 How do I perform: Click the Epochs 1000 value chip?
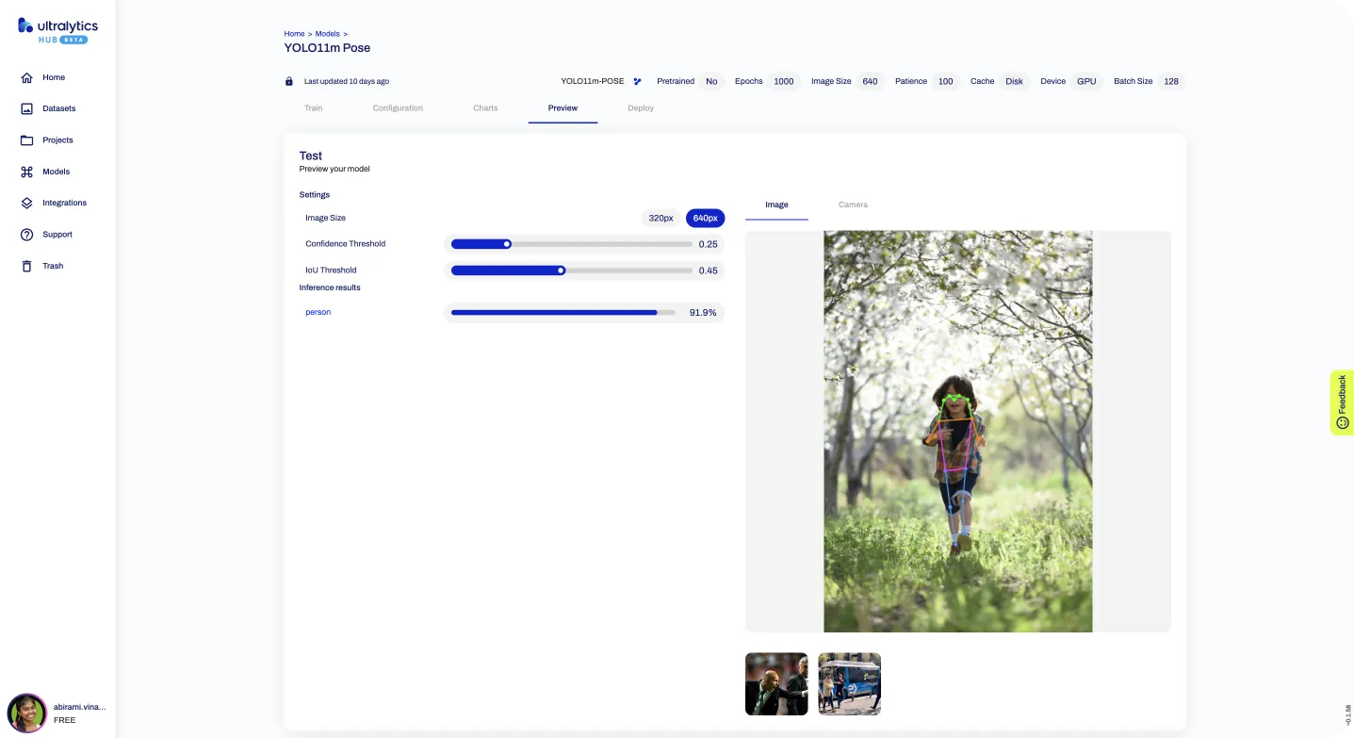pos(784,81)
